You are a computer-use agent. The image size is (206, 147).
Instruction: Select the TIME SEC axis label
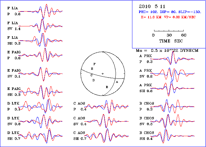point(169,41)
